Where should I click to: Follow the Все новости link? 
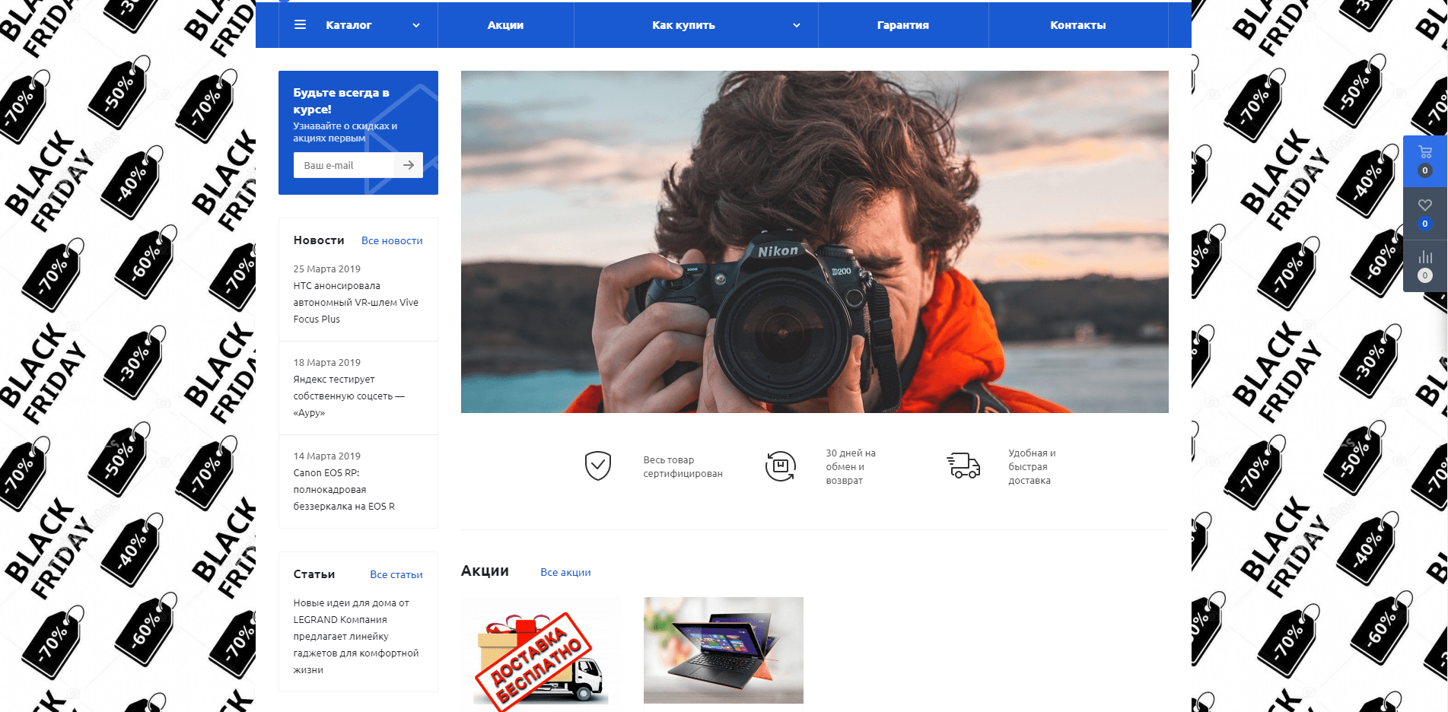[x=392, y=240]
